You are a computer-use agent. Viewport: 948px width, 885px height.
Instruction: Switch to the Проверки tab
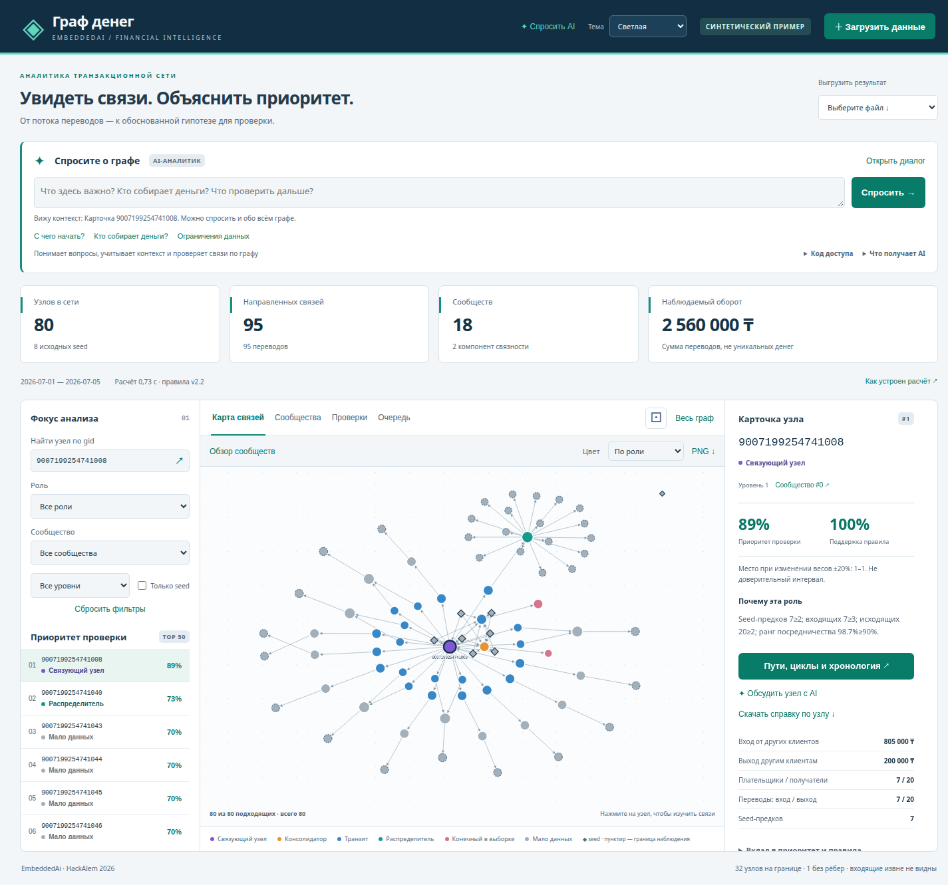pyautogui.click(x=349, y=418)
